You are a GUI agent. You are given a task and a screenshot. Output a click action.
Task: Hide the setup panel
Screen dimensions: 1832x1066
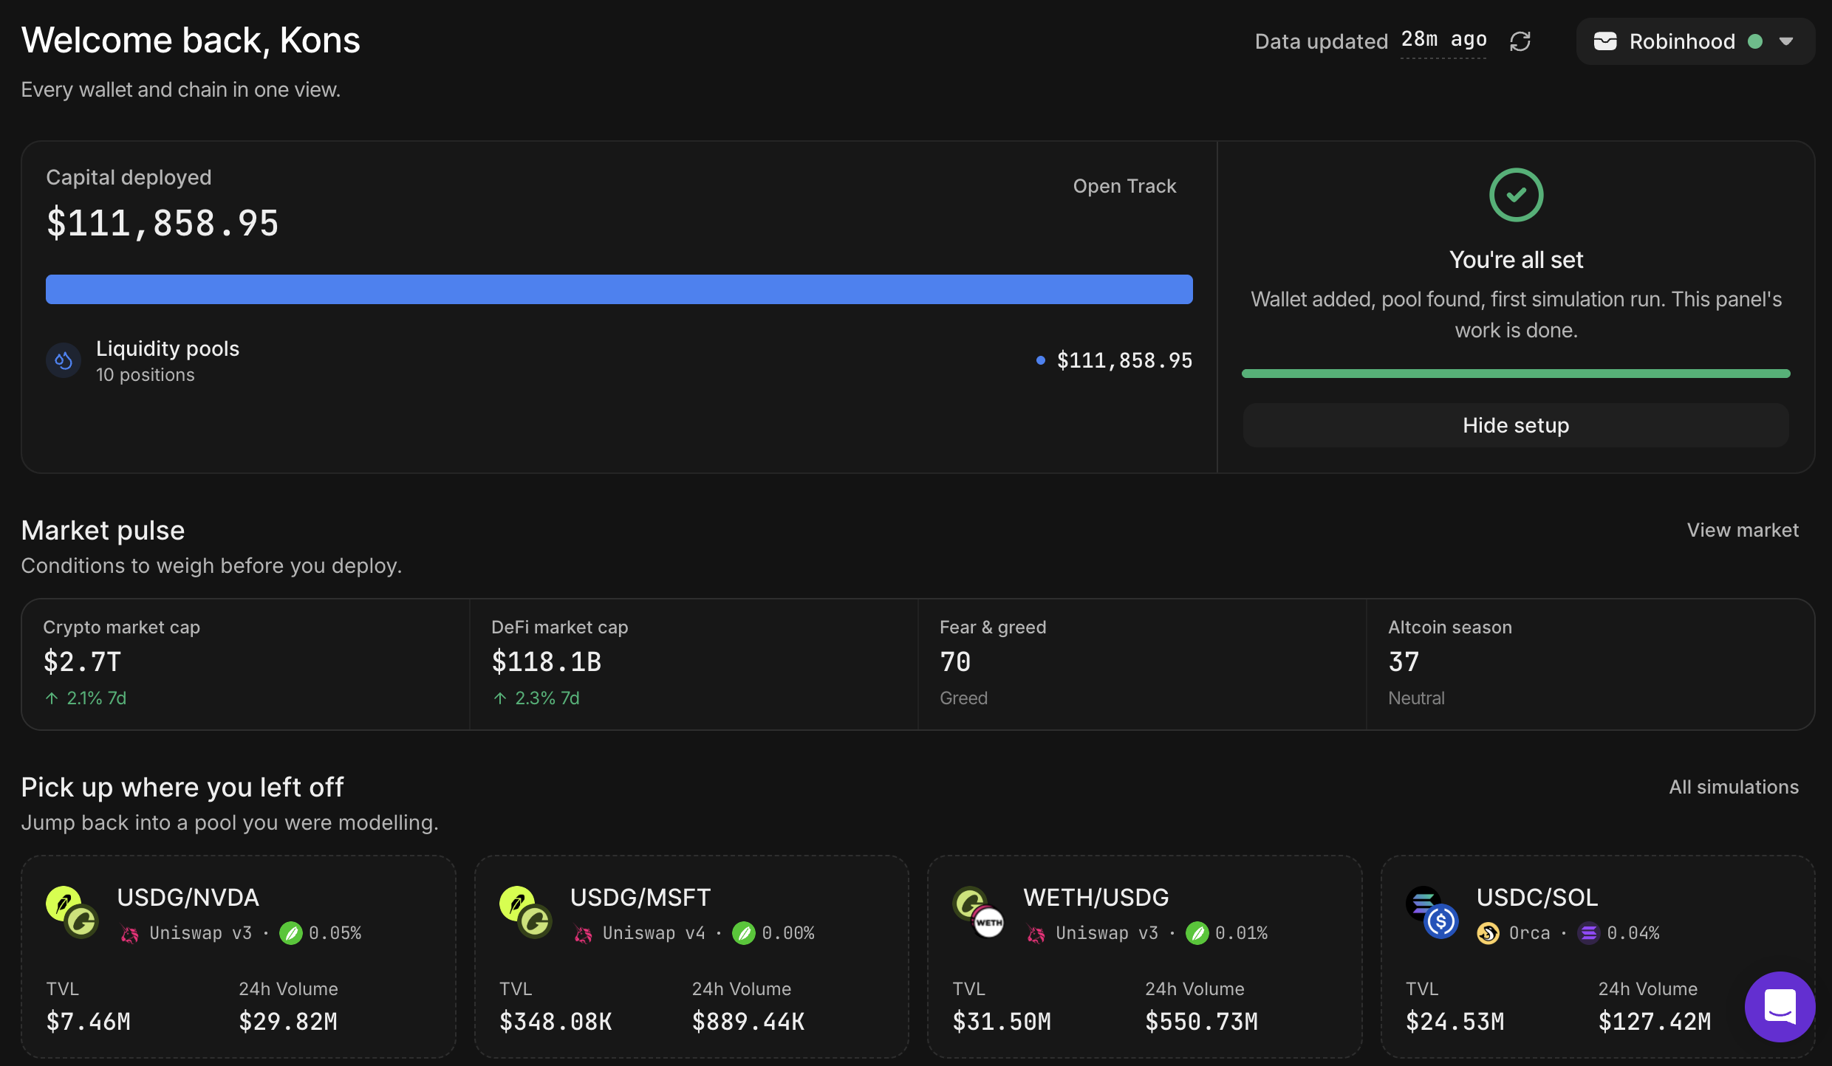point(1516,425)
